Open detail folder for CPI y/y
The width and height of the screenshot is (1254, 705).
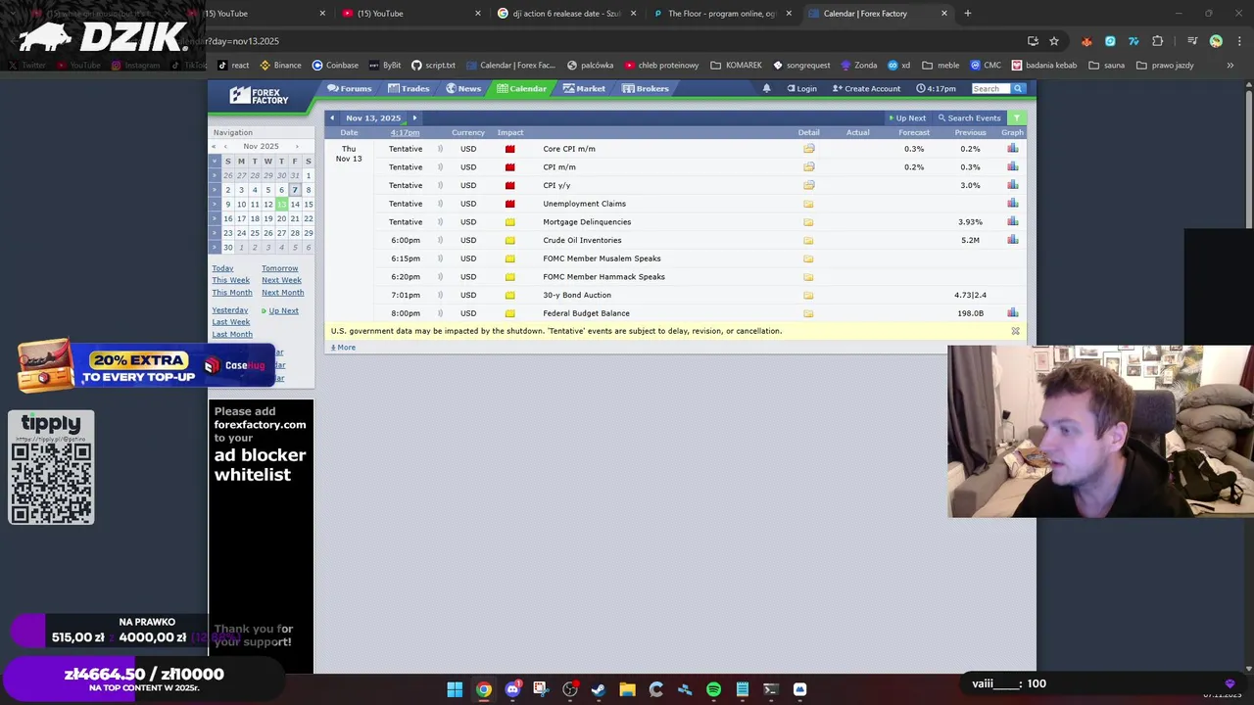(808, 185)
